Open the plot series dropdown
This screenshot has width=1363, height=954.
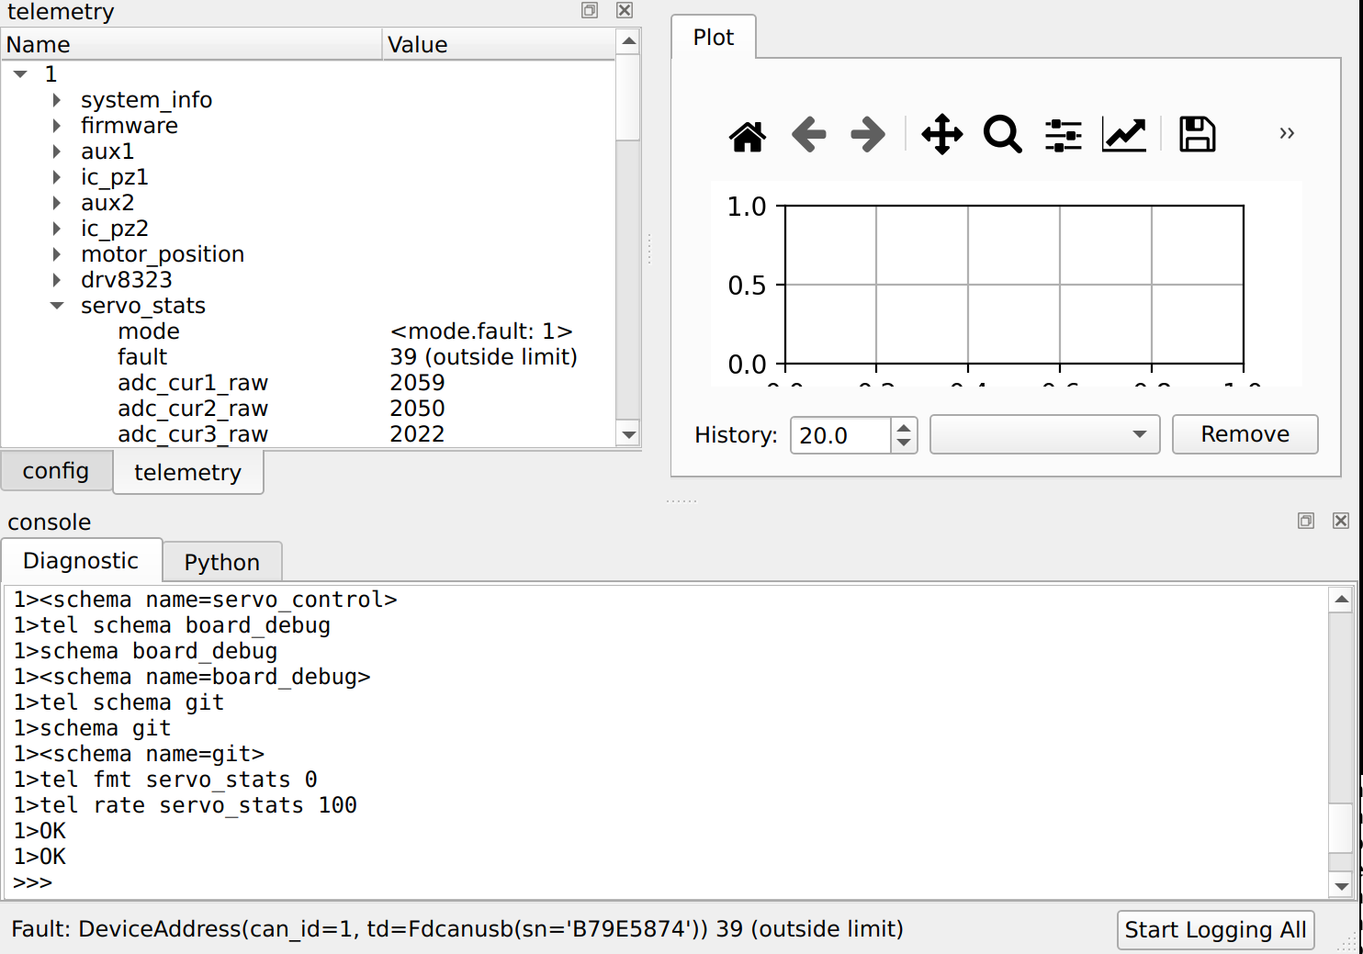[x=1044, y=434]
